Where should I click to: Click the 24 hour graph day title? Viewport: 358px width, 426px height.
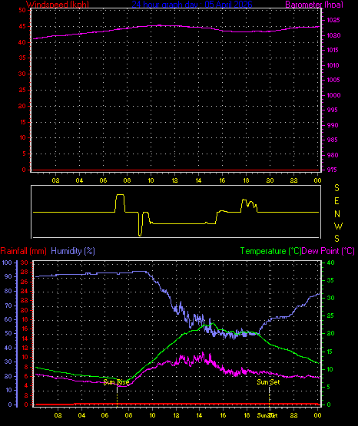pos(192,4)
